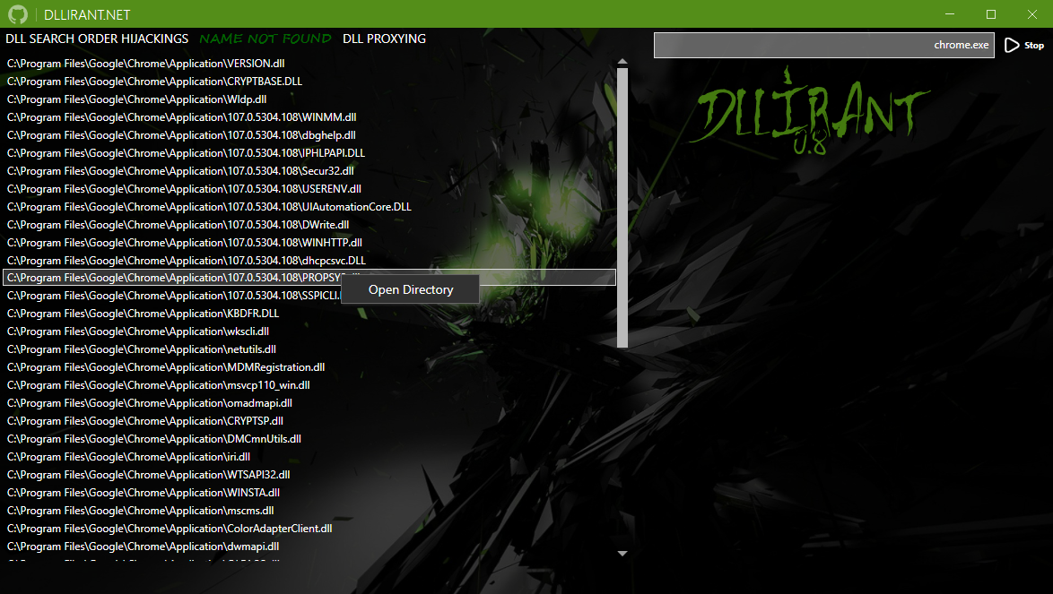This screenshot has width=1053, height=594.
Task: Select the UIAutomationCore.DLL path row
Action: click(x=309, y=206)
